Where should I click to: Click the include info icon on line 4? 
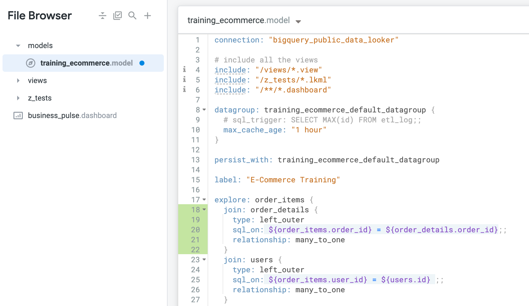184,70
